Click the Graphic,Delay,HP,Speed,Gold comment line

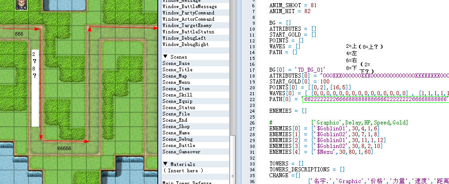(x=338, y=123)
